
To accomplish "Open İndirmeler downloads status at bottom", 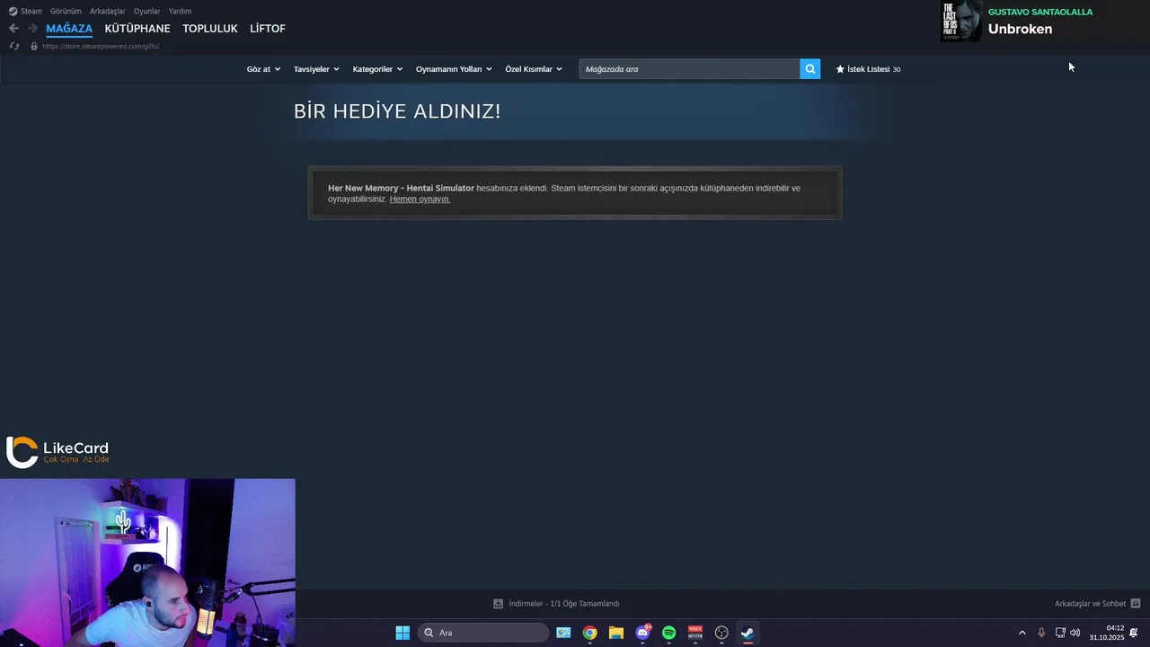I will [x=556, y=604].
